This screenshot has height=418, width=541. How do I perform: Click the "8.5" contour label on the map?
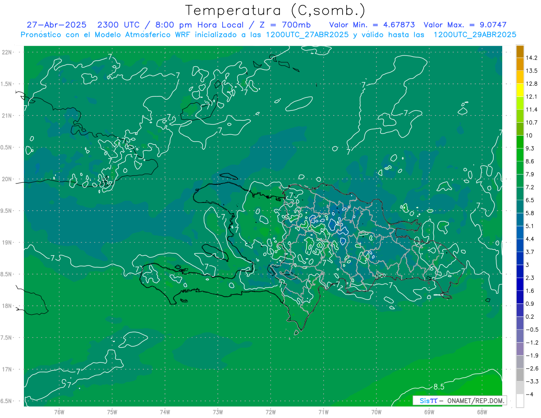(439, 386)
